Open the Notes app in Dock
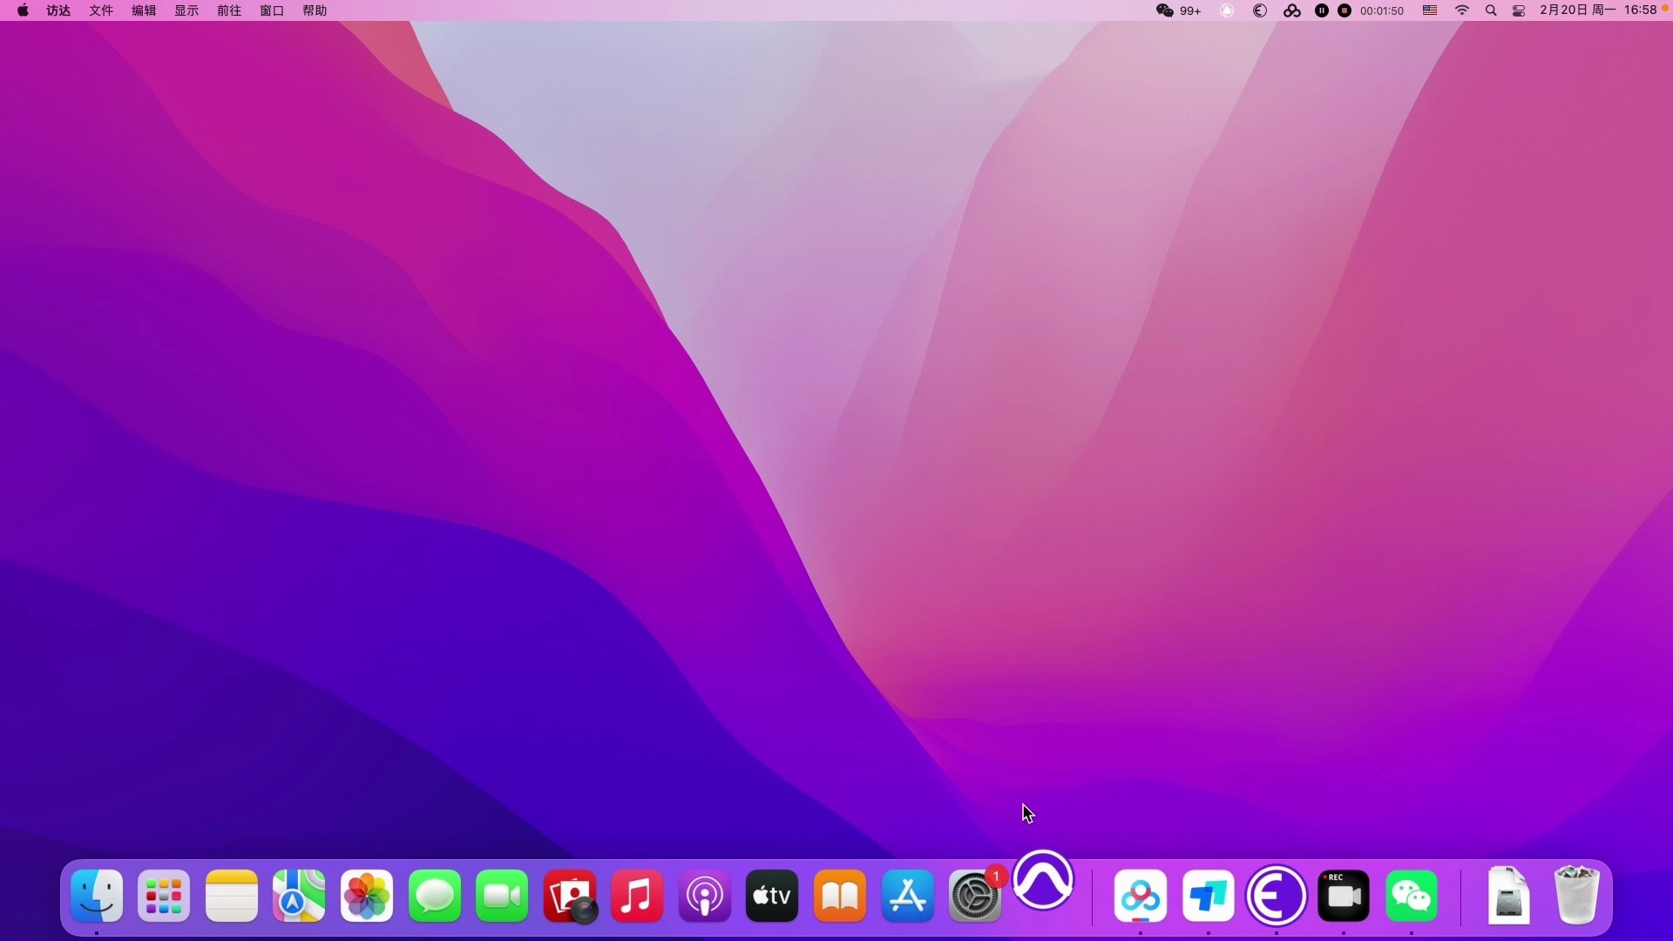The image size is (1673, 941). tap(232, 896)
